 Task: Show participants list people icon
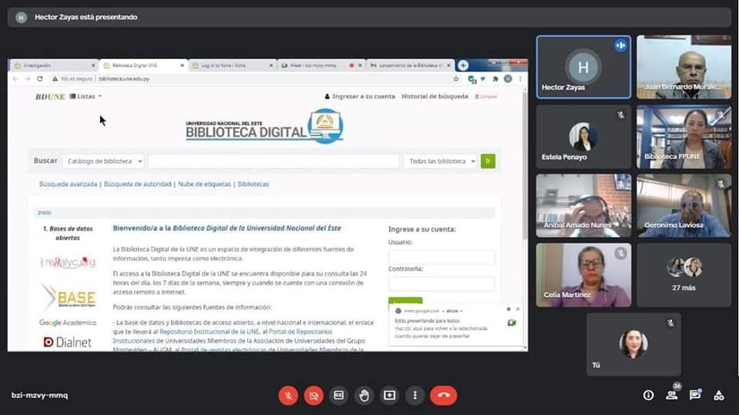[671, 395]
